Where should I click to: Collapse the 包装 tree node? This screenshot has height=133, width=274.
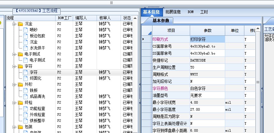14,127
